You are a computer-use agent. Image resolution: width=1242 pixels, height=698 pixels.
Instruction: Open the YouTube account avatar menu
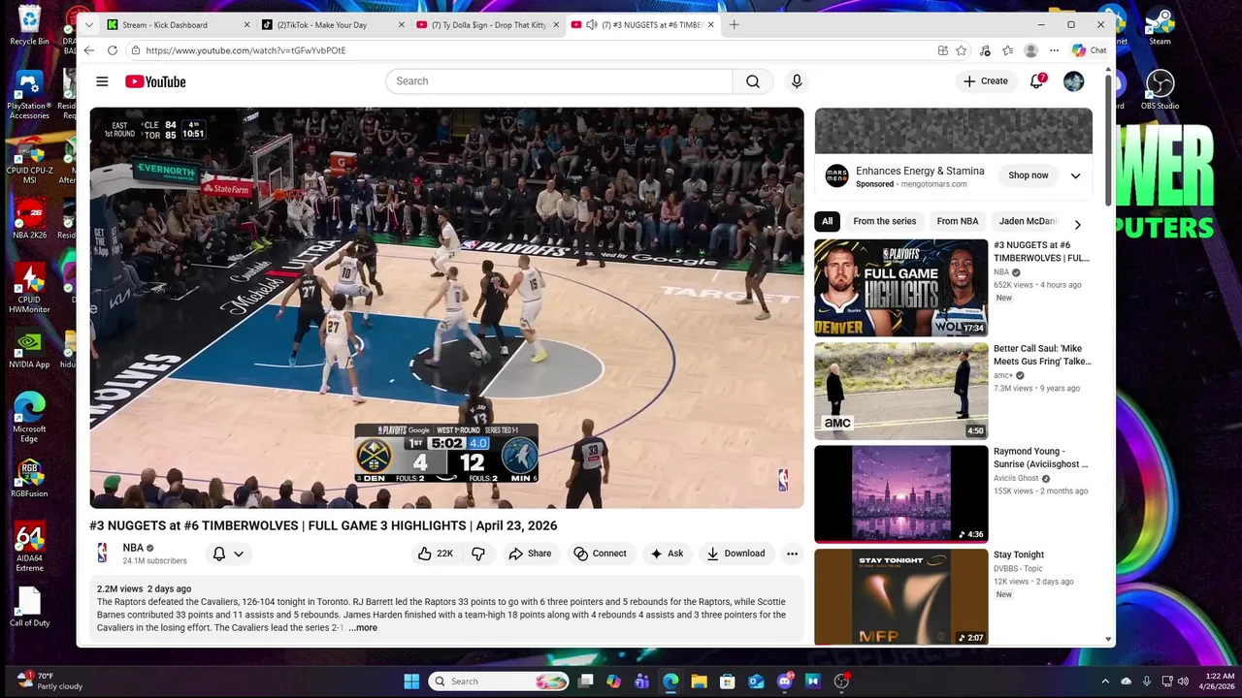point(1073,81)
